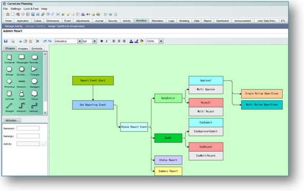Select the Ellipse shape
The image size is (304, 191).
tap(9, 71)
